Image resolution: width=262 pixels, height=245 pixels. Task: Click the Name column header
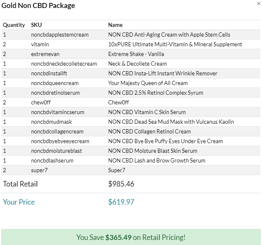pyautogui.click(x=115, y=25)
